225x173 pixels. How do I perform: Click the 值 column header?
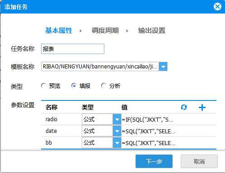[124, 107]
